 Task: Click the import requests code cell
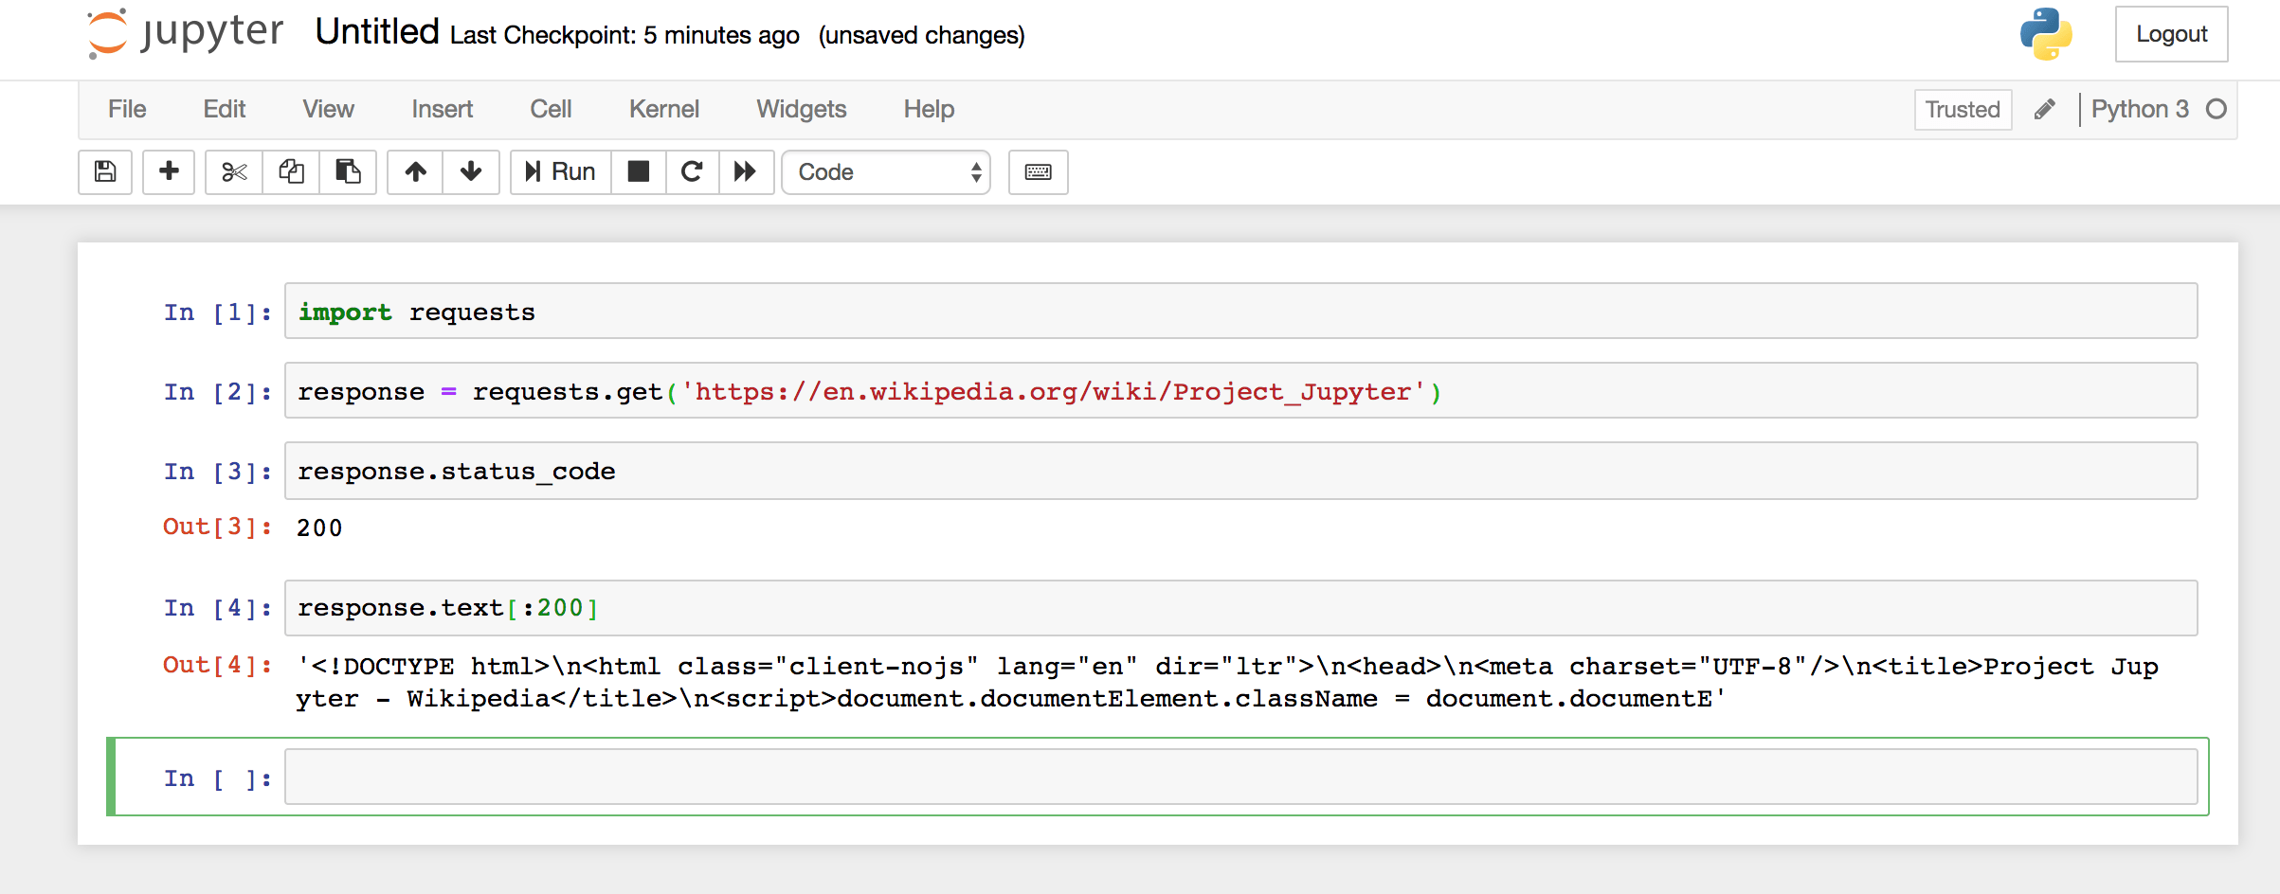click(1241, 311)
